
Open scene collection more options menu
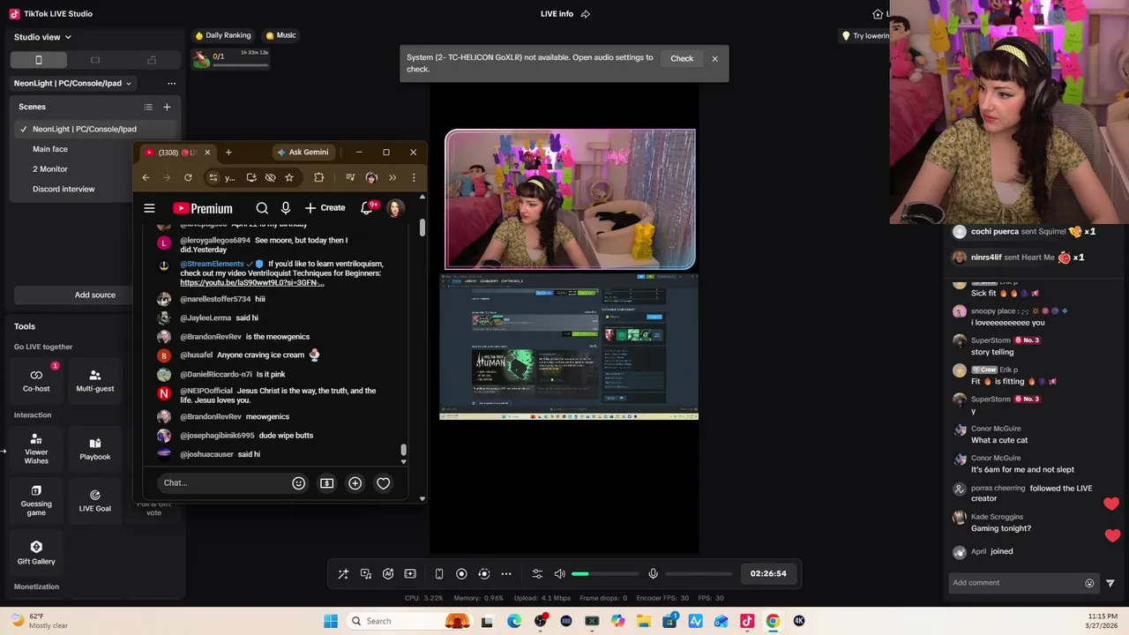click(171, 83)
